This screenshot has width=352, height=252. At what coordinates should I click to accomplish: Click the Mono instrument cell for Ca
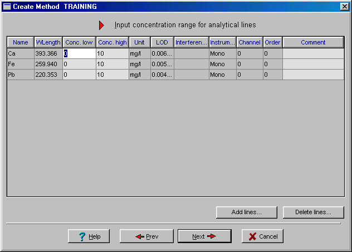point(222,53)
